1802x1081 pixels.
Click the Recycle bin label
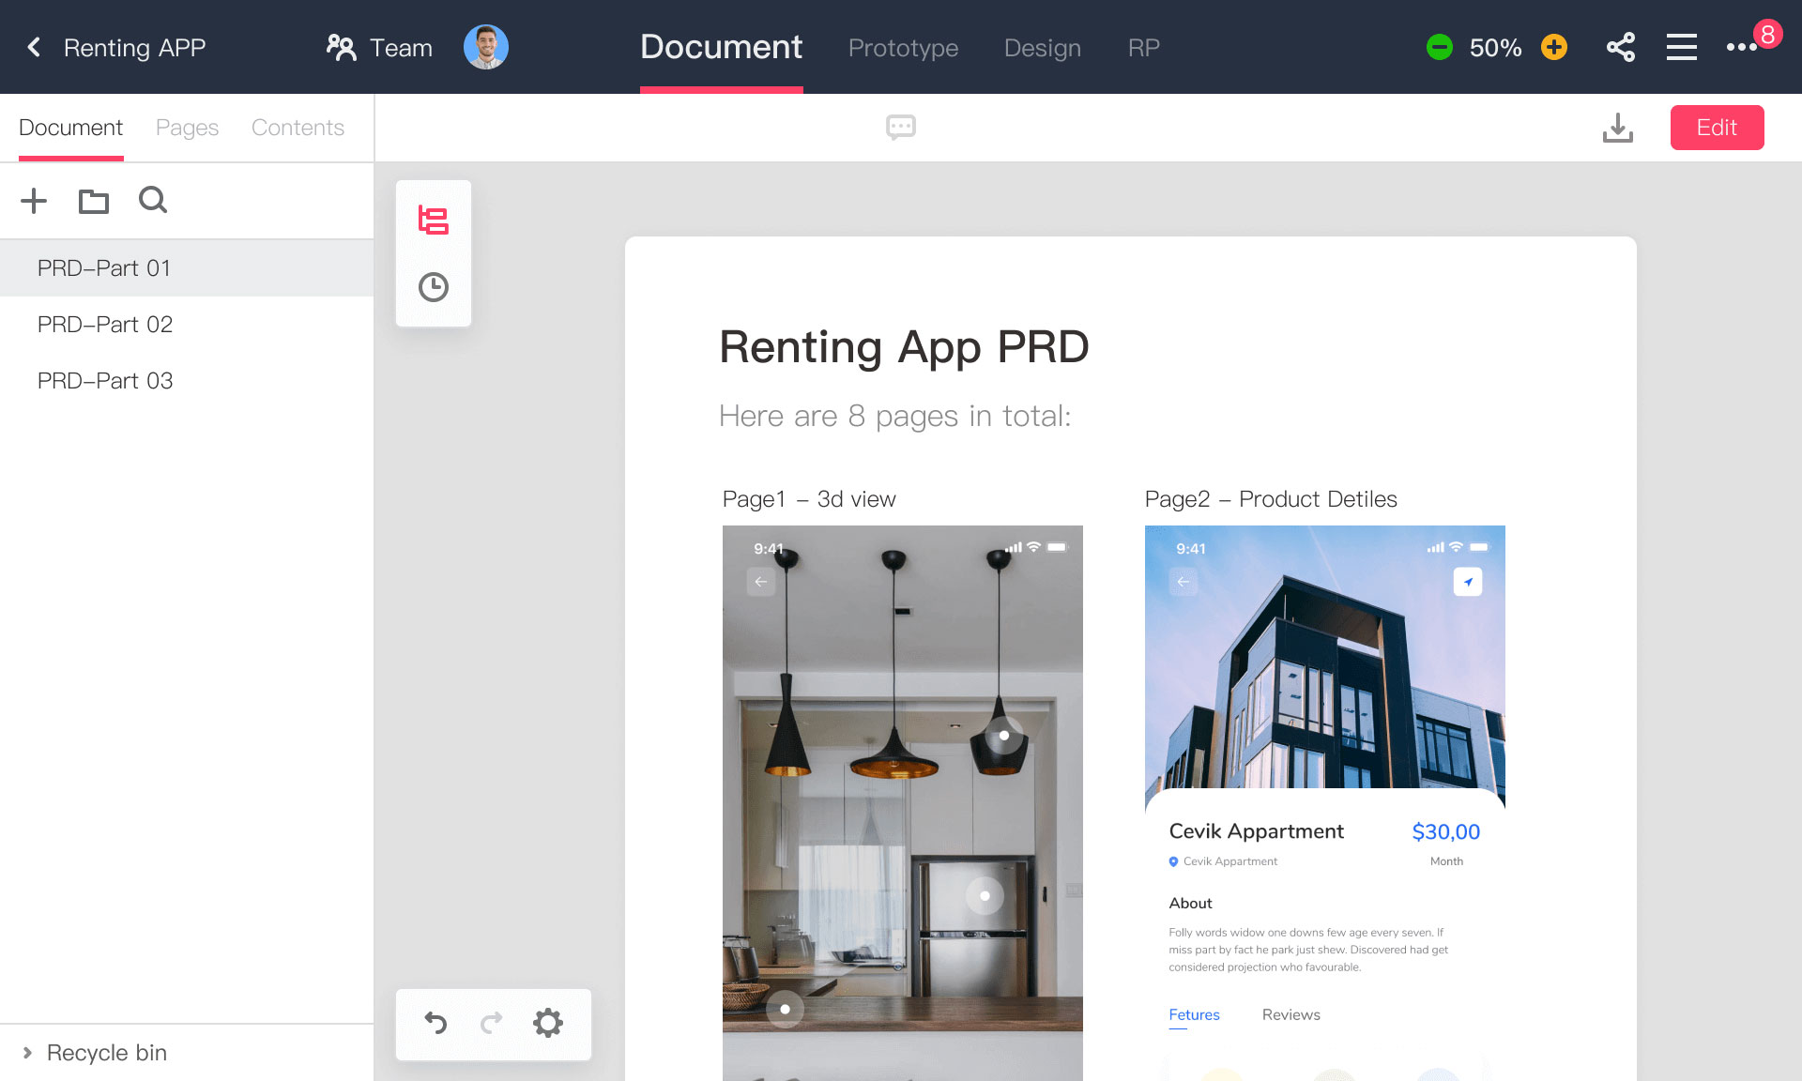[107, 1053]
